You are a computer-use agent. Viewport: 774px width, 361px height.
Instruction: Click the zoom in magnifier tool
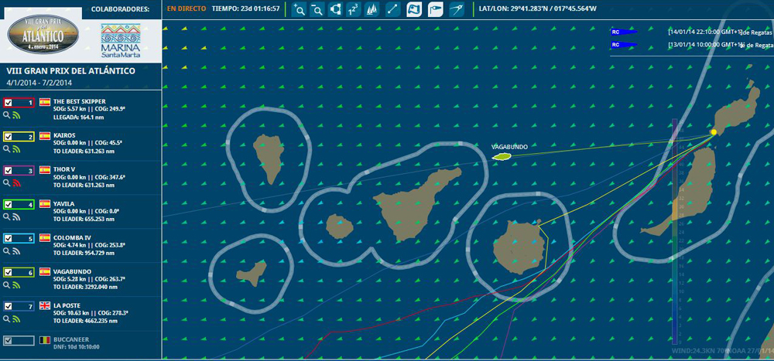pos(299,9)
